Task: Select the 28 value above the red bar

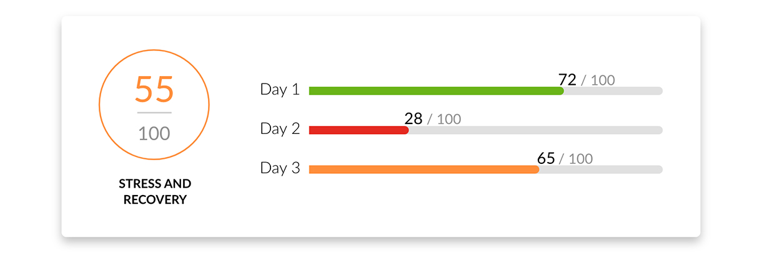Action: (413, 119)
